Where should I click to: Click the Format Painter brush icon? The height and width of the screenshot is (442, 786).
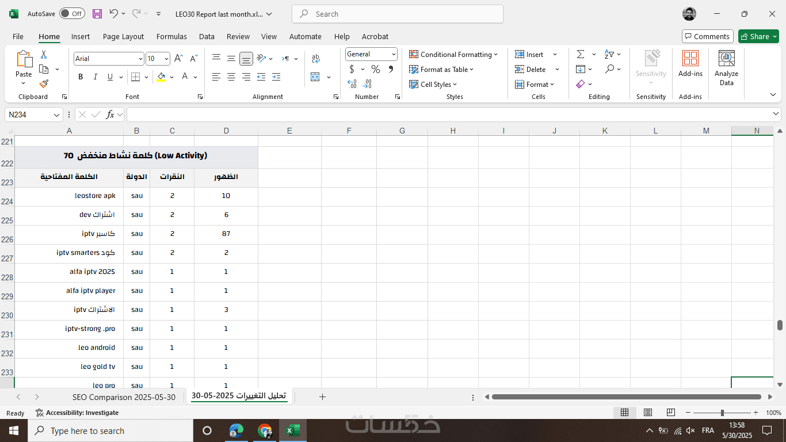(x=44, y=83)
